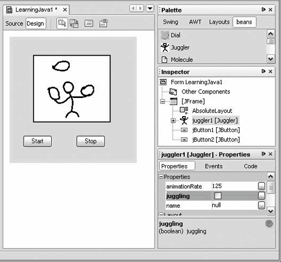This screenshot has height=262, width=281.
Task: Activate the Selection Mode toolbar icon
Action: pyautogui.click(x=62, y=23)
